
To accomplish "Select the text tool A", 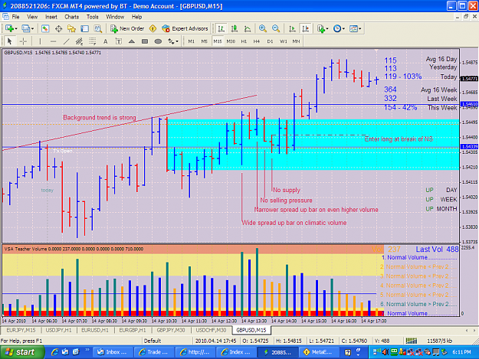I will click(x=106, y=41).
